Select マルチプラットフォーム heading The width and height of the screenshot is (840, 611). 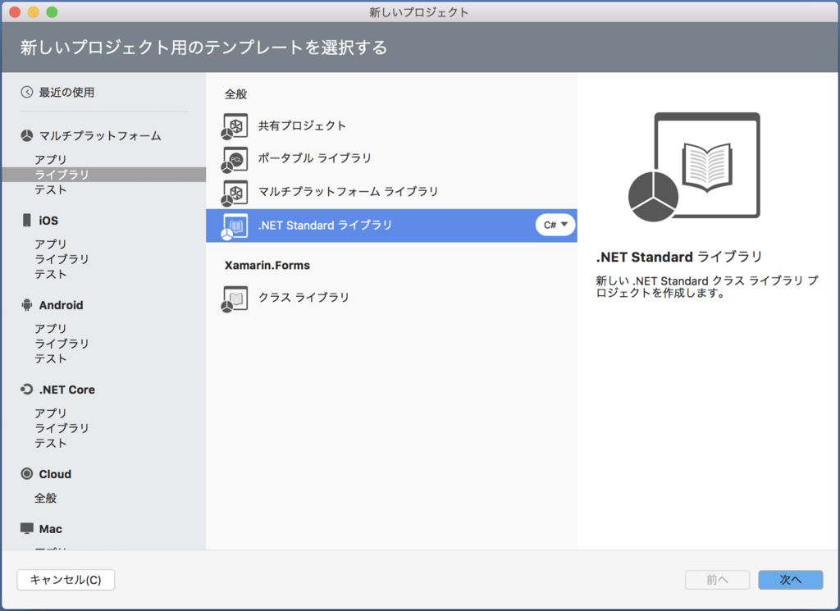click(99, 135)
